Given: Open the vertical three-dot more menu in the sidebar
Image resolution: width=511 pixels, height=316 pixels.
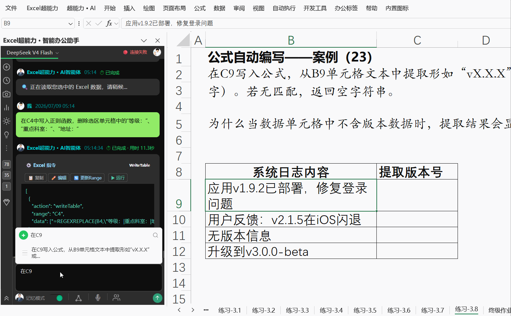Looking at the screenshot, I should (6, 148).
